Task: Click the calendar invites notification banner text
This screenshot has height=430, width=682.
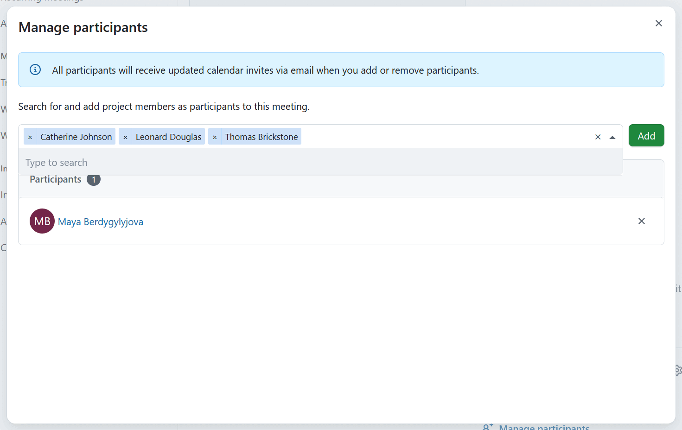Action: [x=265, y=70]
